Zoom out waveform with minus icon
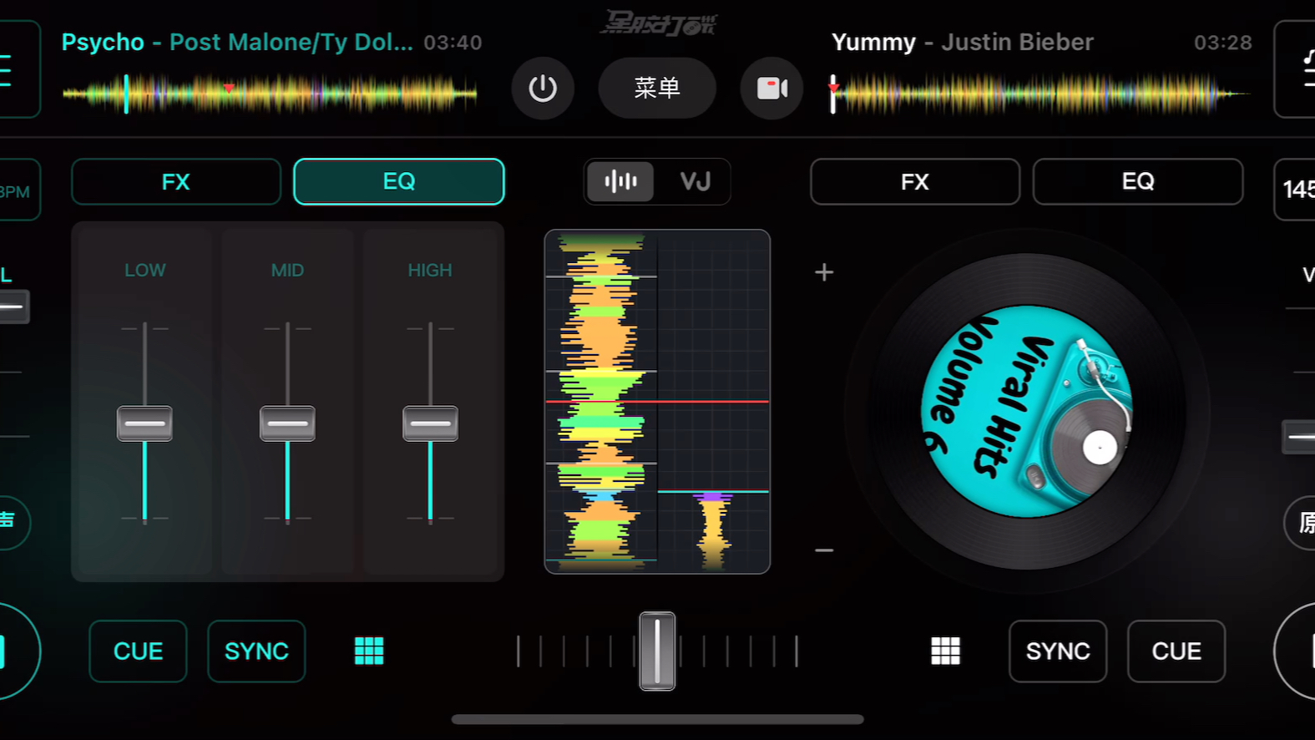 pyautogui.click(x=824, y=550)
